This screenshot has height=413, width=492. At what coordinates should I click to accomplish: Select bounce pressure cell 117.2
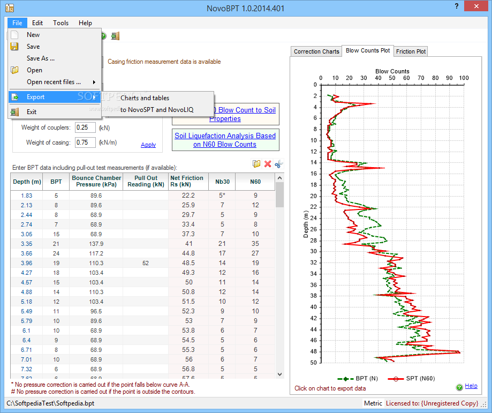tap(96, 253)
